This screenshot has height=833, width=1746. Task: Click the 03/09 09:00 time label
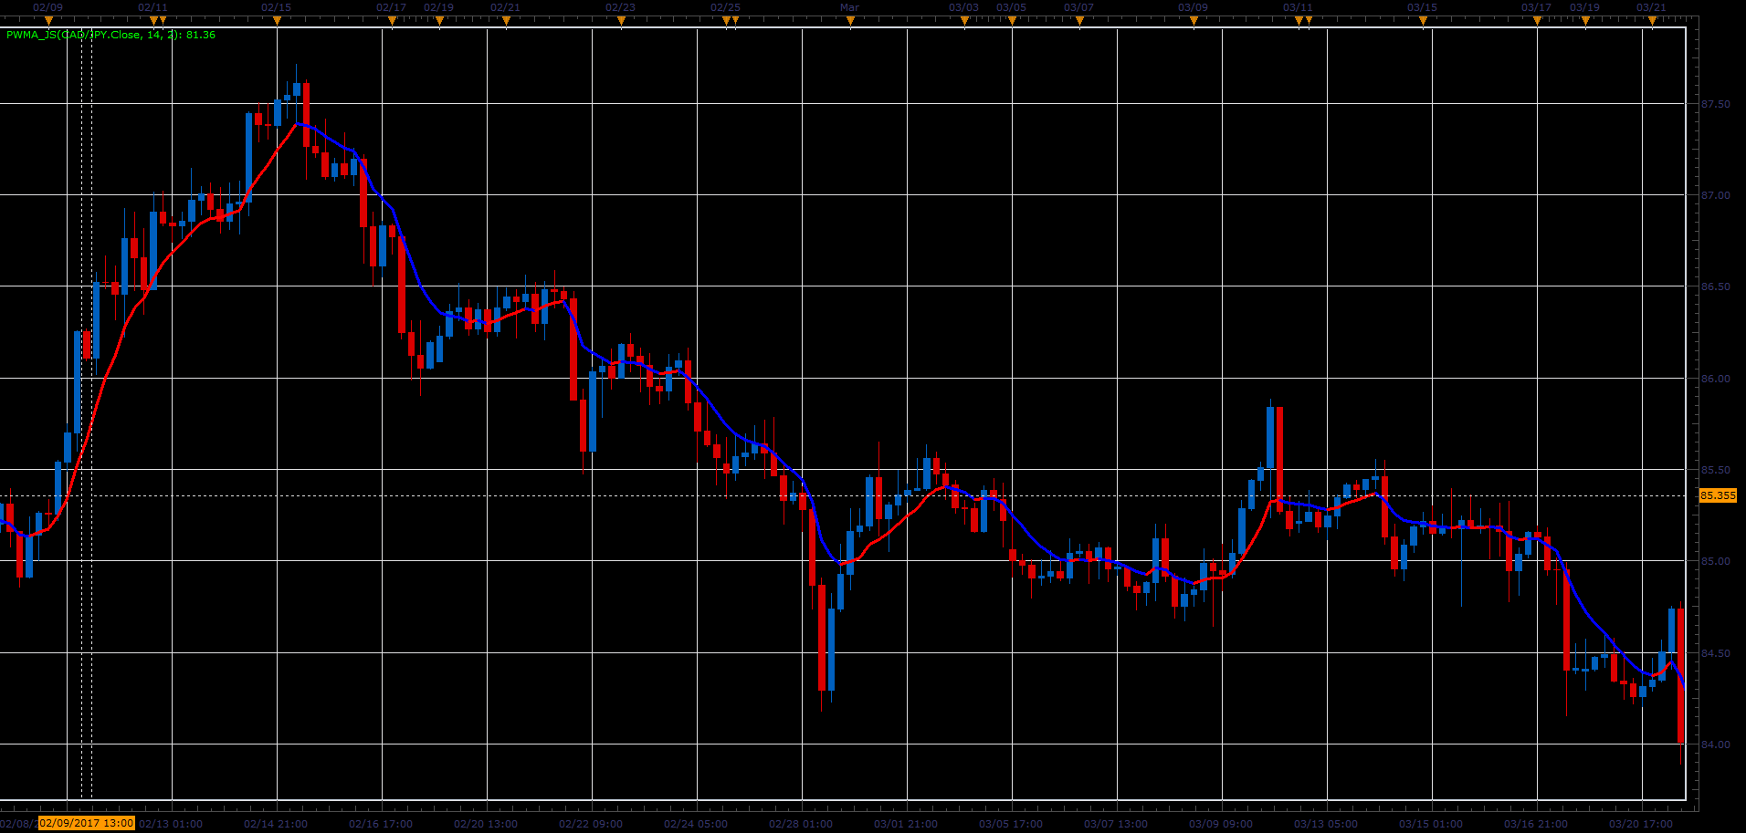tap(1221, 824)
